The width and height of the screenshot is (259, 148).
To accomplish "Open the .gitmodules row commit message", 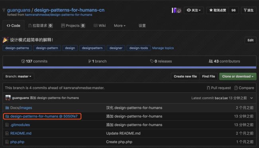I will coord(134,125).
